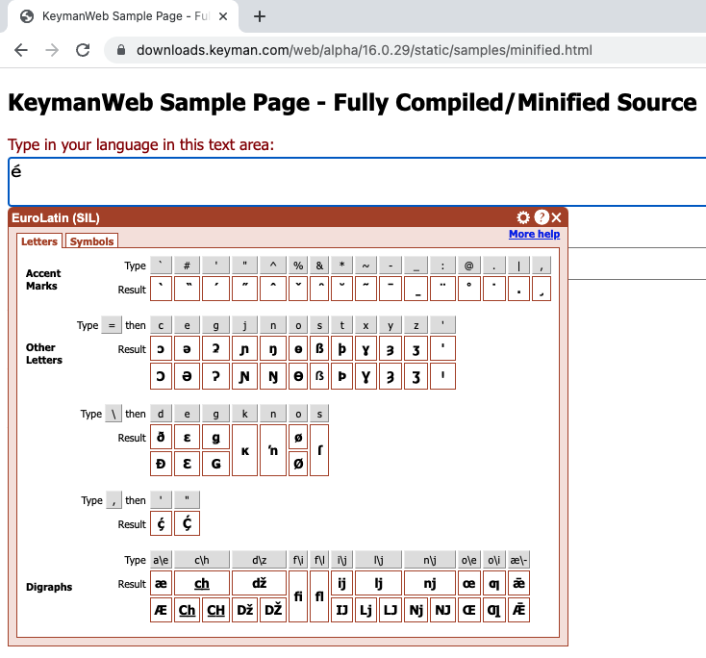Viewport: 706px width, 658px height.
Task: Click the site lock security icon
Action: pyautogui.click(x=120, y=50)
